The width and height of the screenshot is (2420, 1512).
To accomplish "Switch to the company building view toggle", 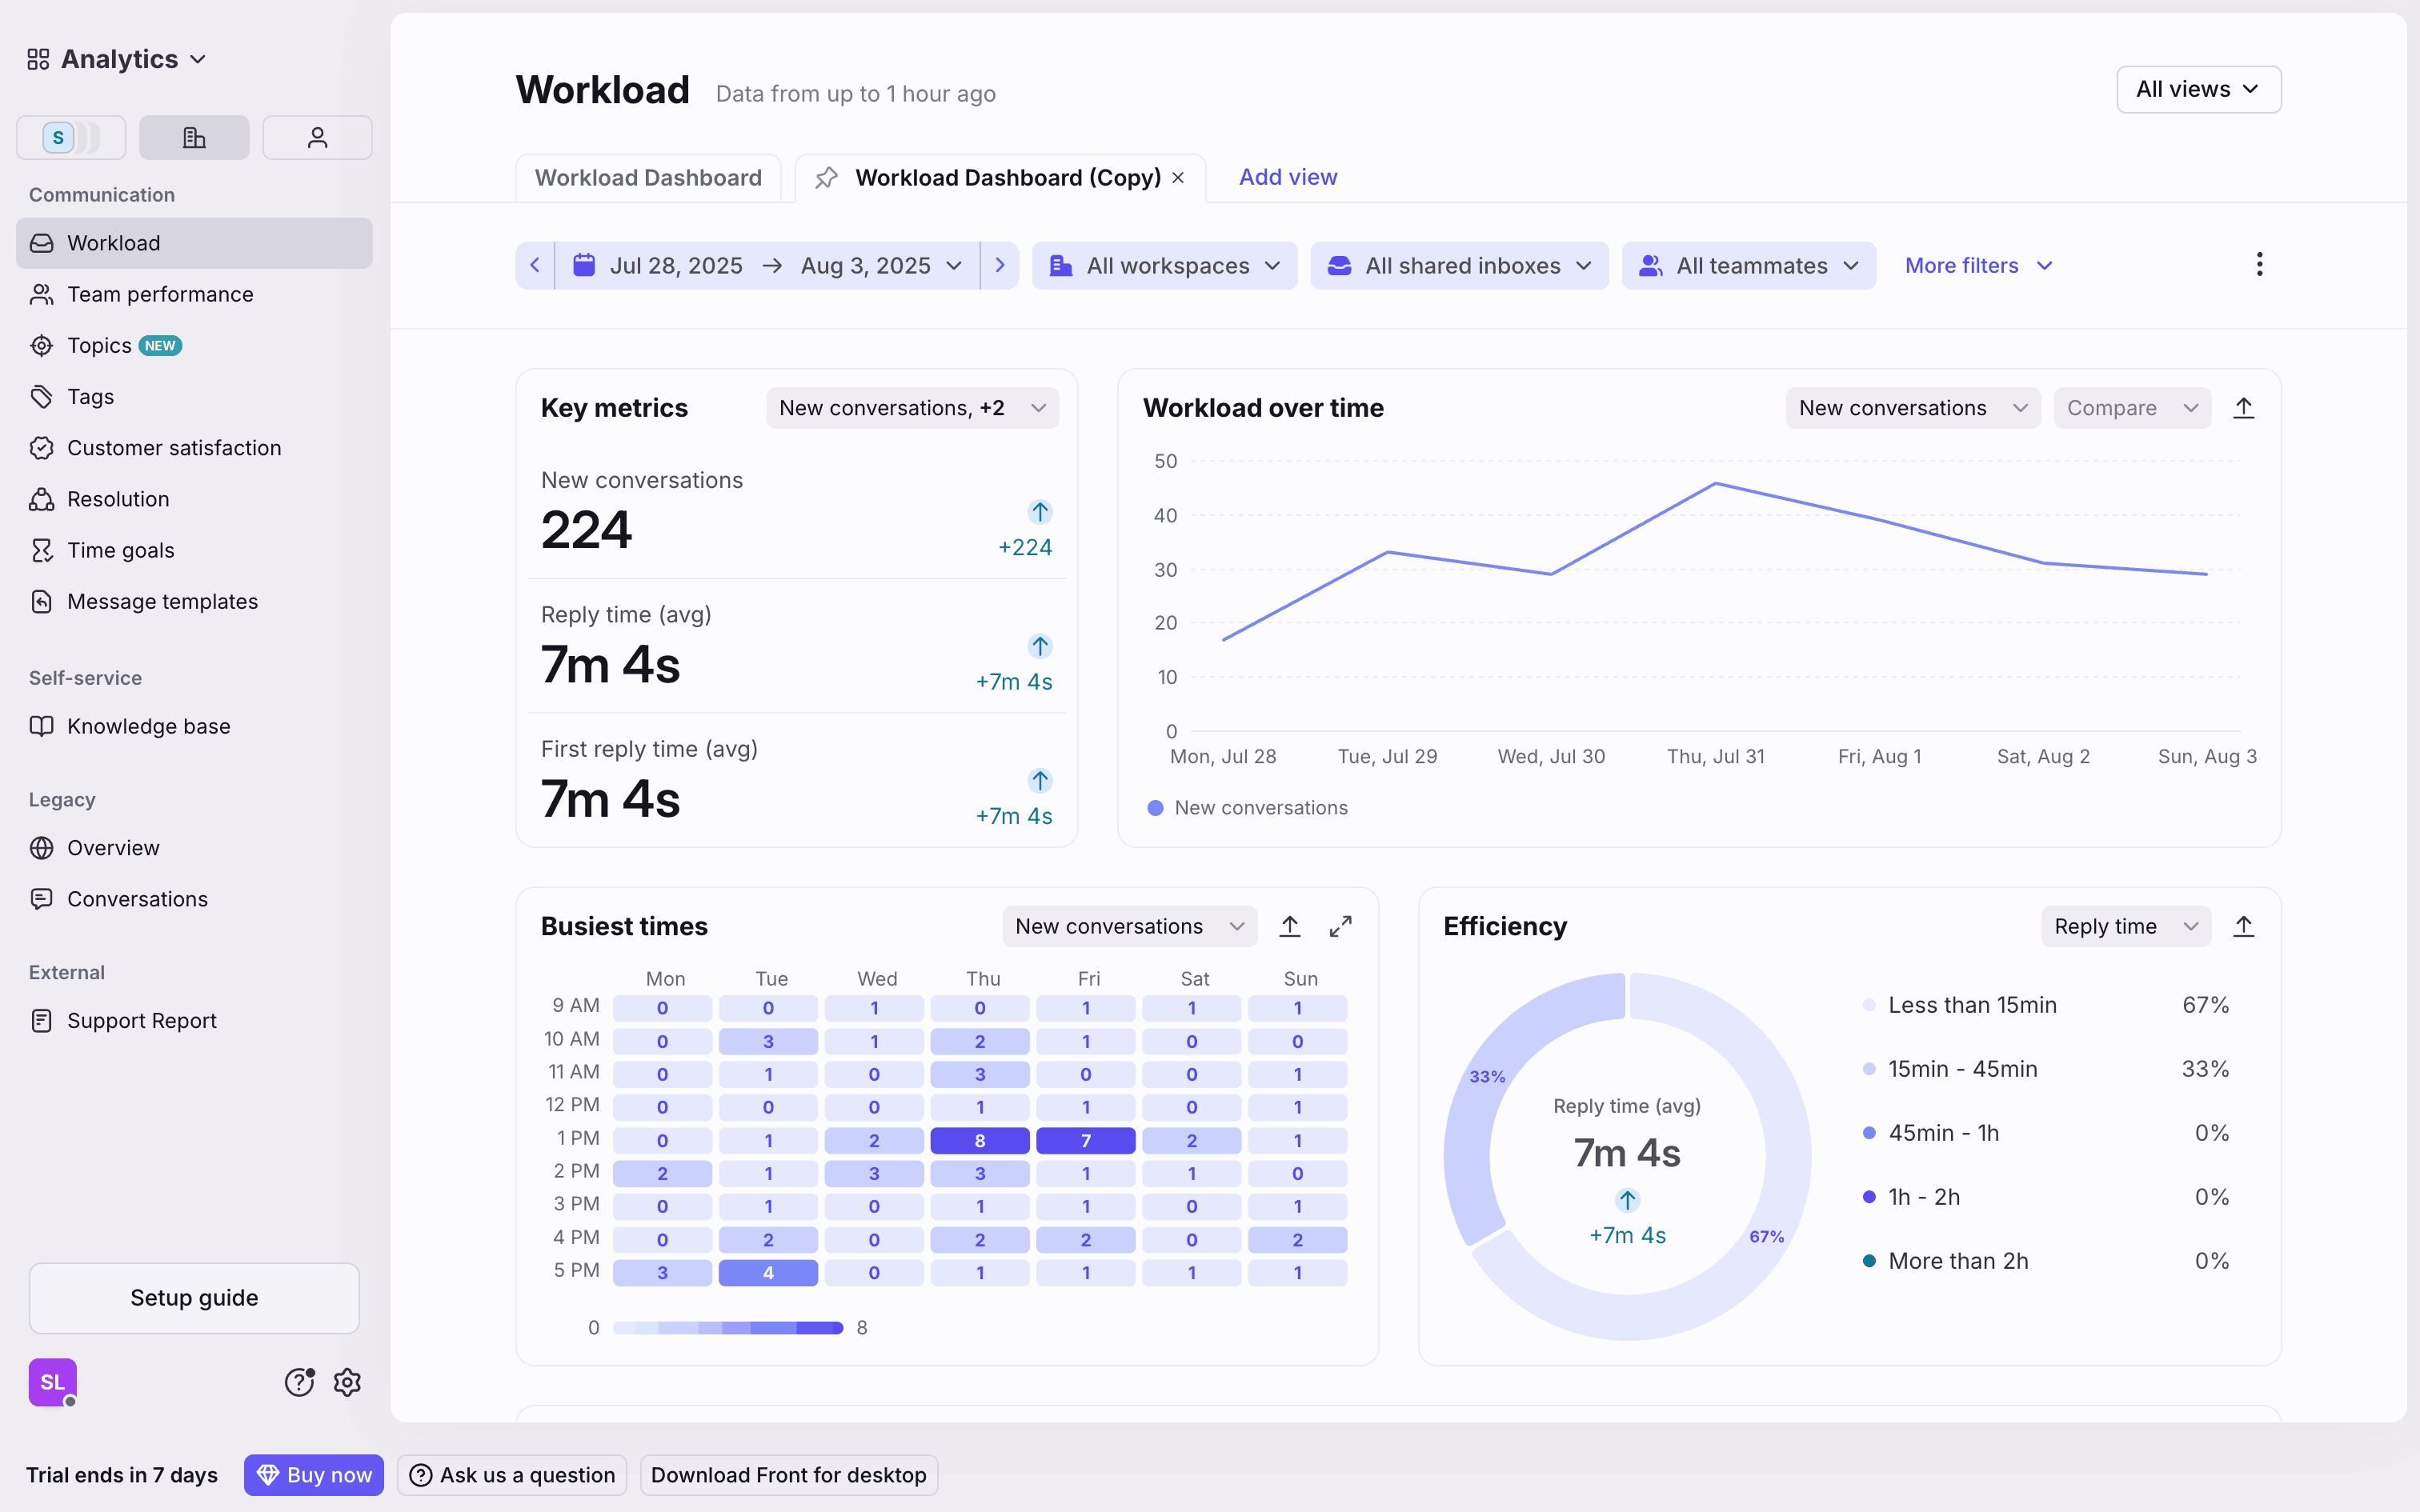I will (194, 137).
